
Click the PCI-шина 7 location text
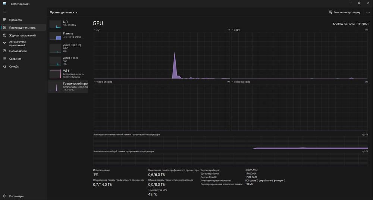coord(265,181)
